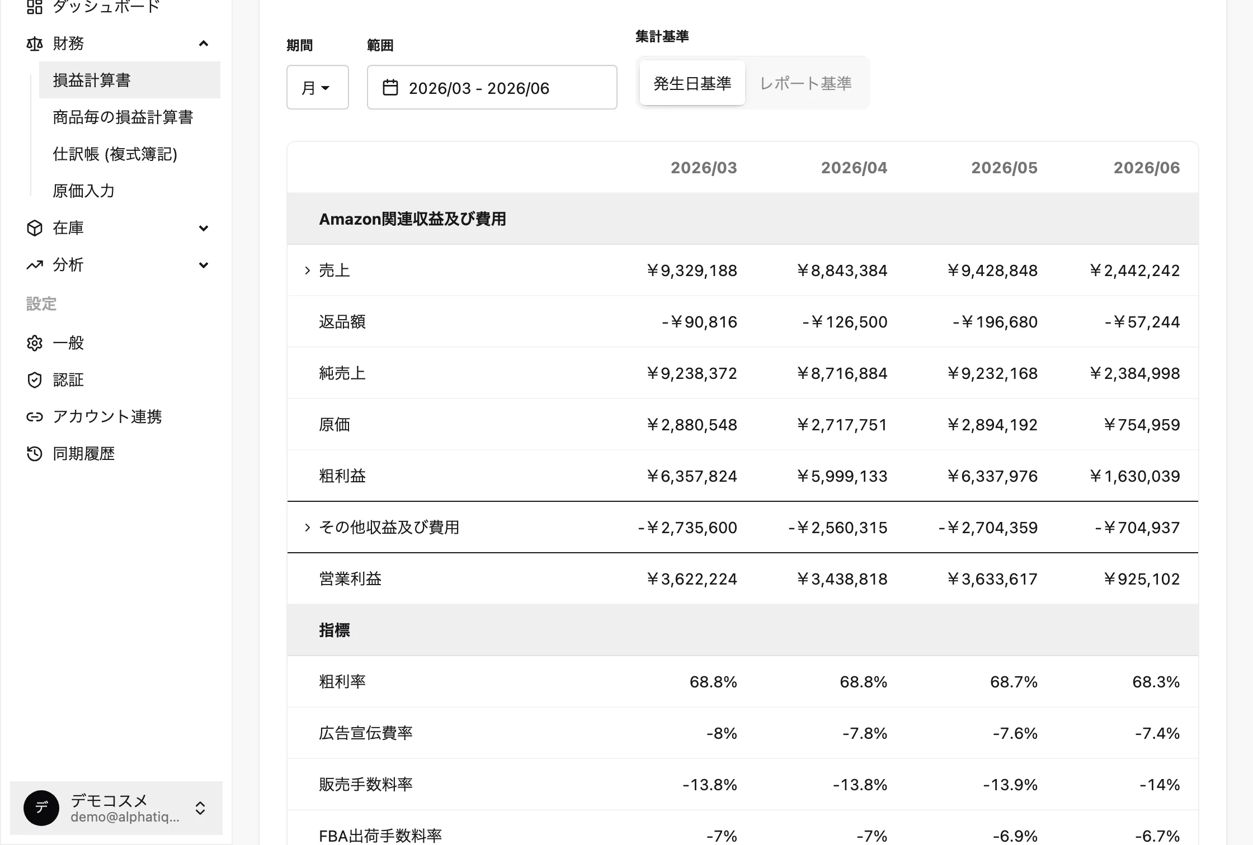The image size is (1253, 845).
Task: Switch to レポート基準 aggregation mode
Action: pos(805,83)
